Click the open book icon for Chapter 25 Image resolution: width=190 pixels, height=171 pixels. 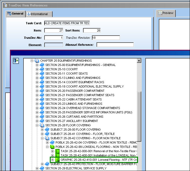click(x=37, y=61)
